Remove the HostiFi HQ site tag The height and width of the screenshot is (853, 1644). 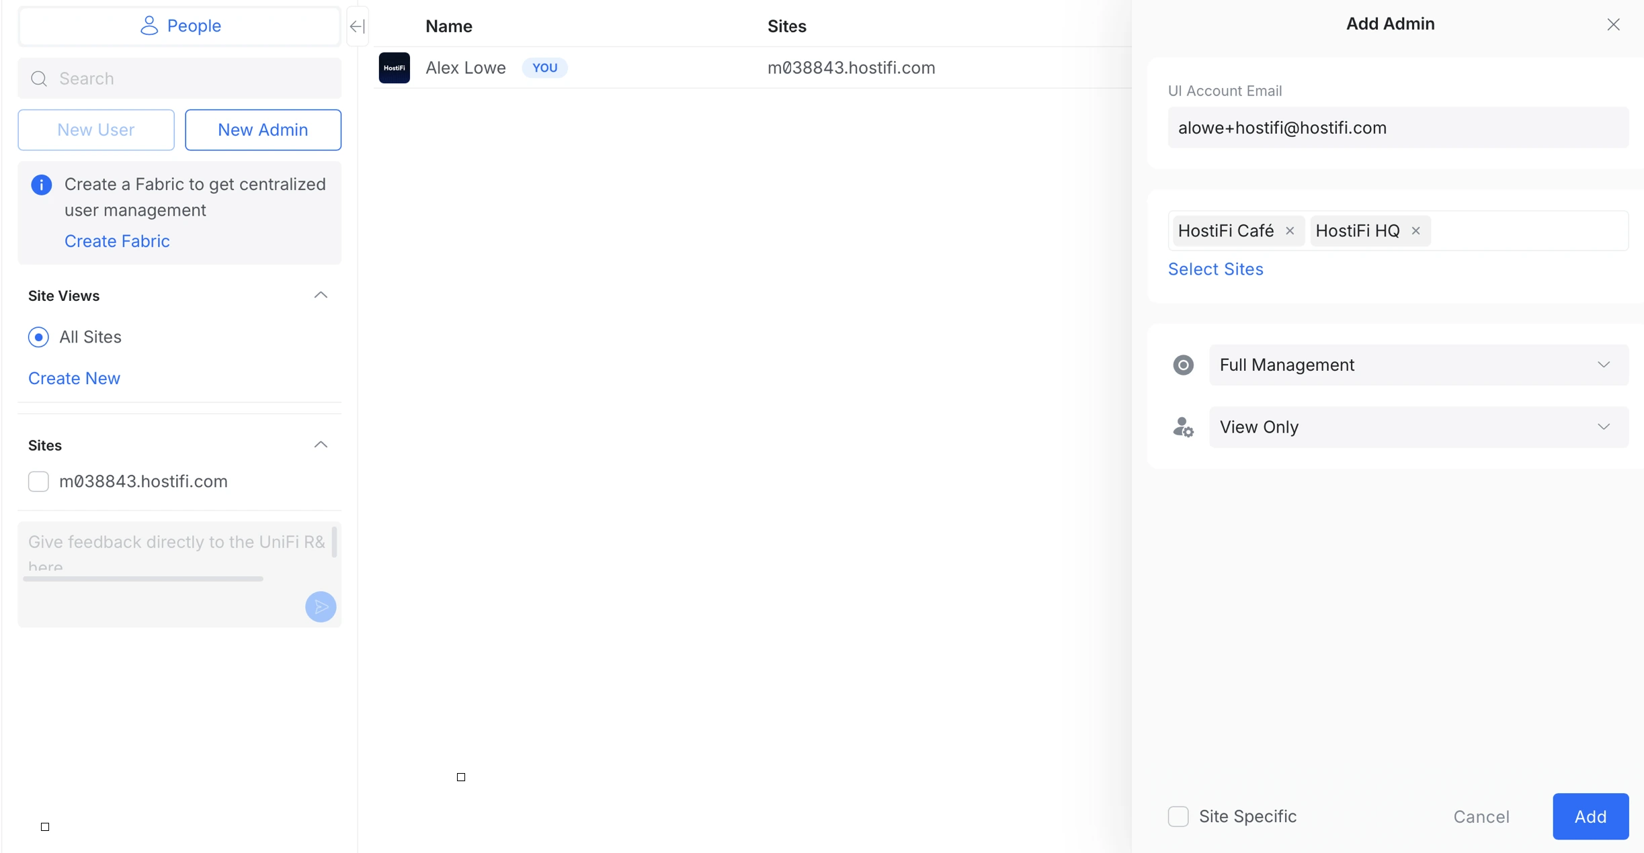point(1416,231)
